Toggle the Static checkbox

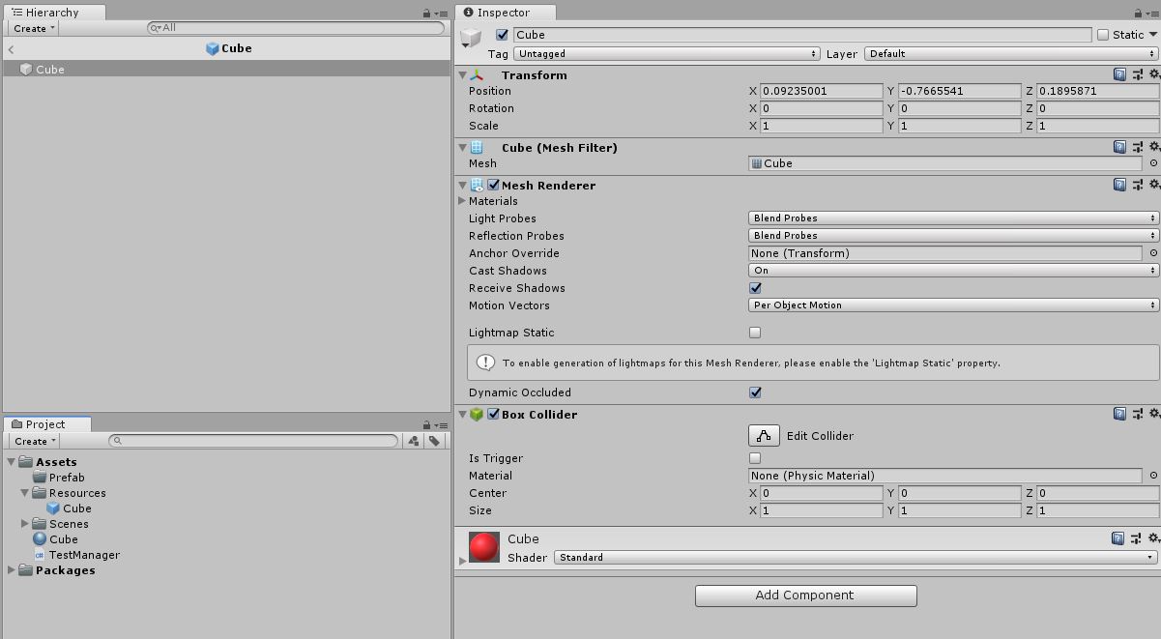1103,35
